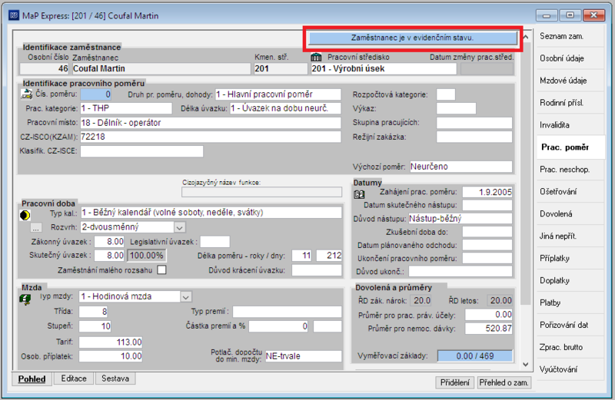This screenshot has height=400, width=615.
Task: Open the Prac. neschop. section
Action: coord(570,170)
